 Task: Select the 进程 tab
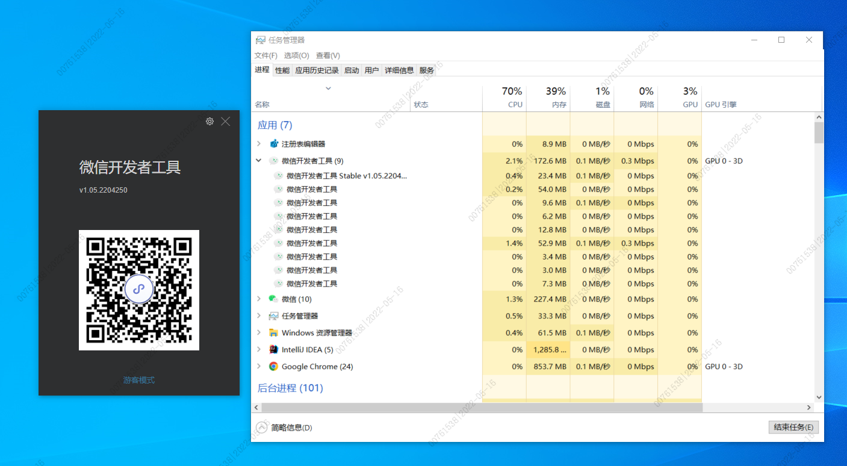coord(262,70)
